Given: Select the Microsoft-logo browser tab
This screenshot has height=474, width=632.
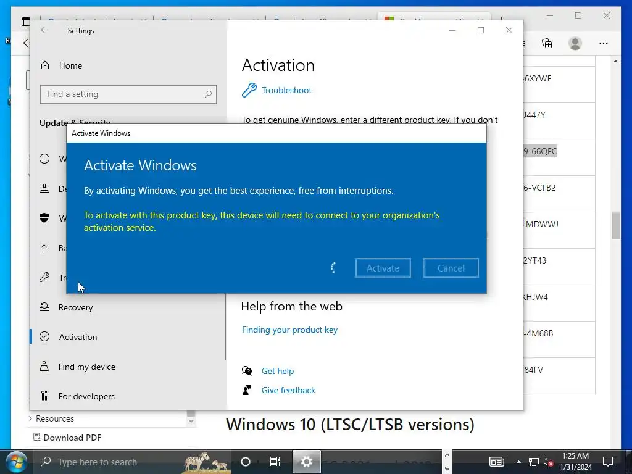Looking at the screenshot, I should [433, 17].
